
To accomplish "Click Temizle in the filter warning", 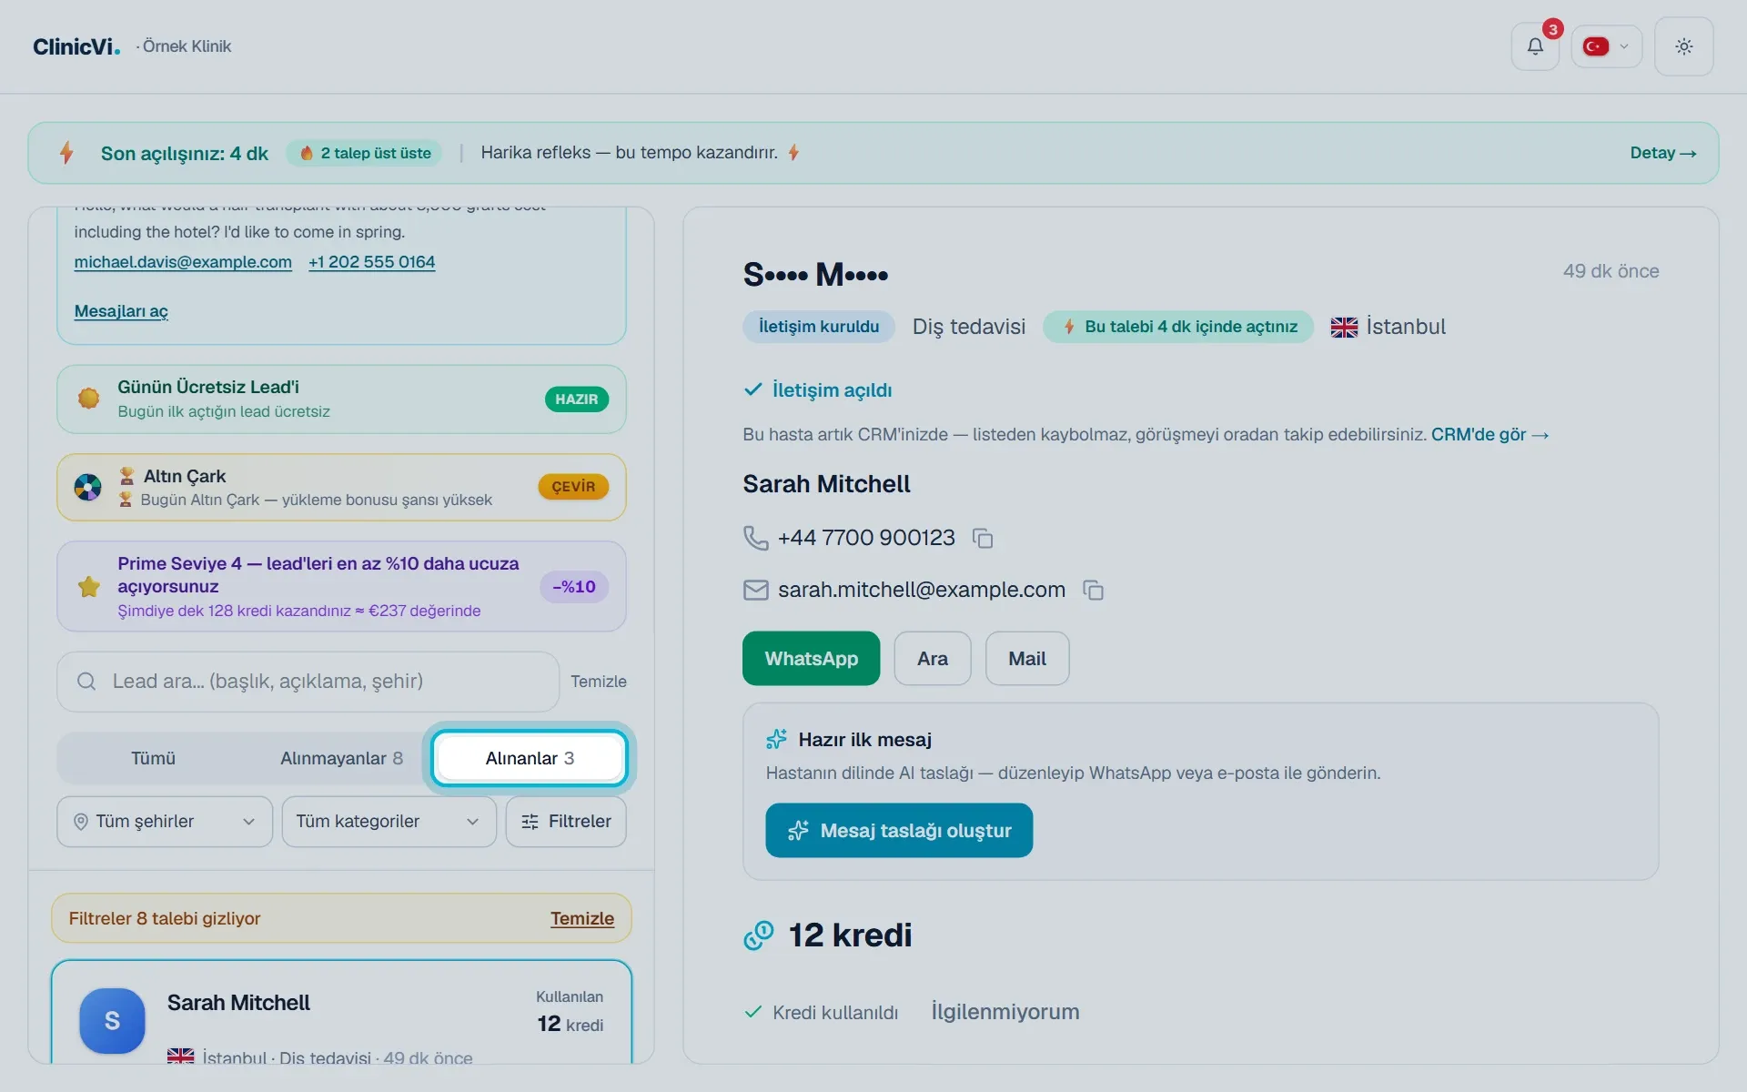I will tap(582, 919).
